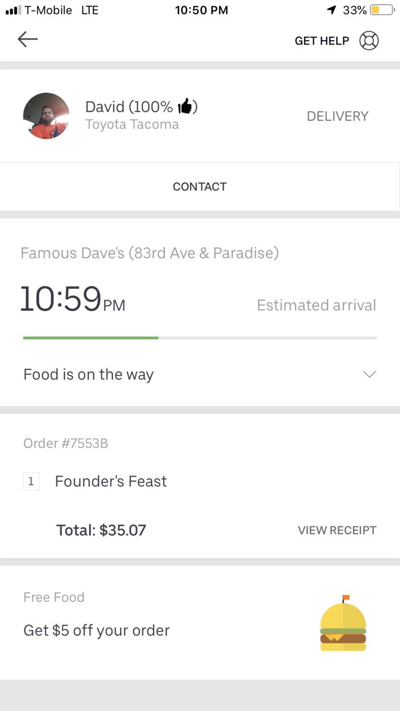Tap the back arrow icon

pyautogui.click(x=28, y=39)
